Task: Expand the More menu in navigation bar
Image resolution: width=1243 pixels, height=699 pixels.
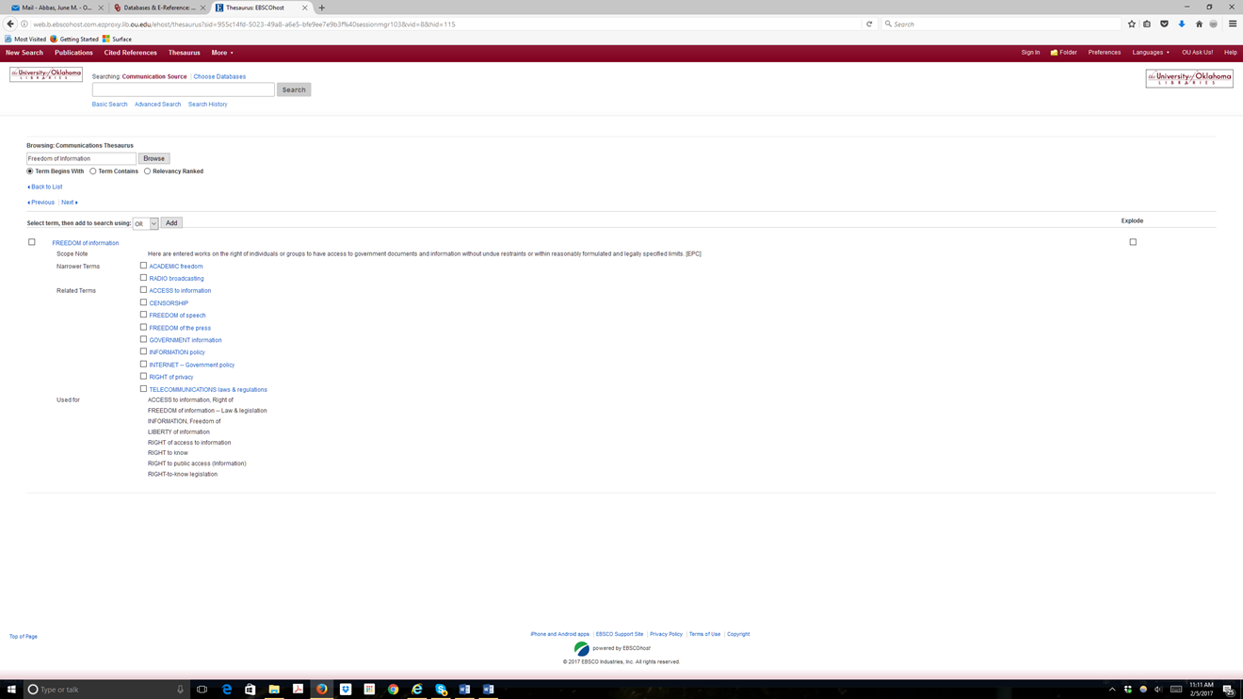Action: point(222,53)
